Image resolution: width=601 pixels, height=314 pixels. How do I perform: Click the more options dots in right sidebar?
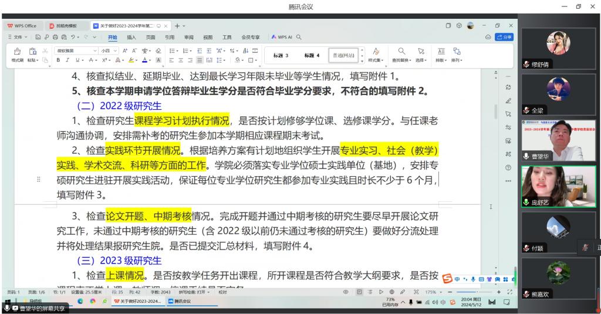508,181
